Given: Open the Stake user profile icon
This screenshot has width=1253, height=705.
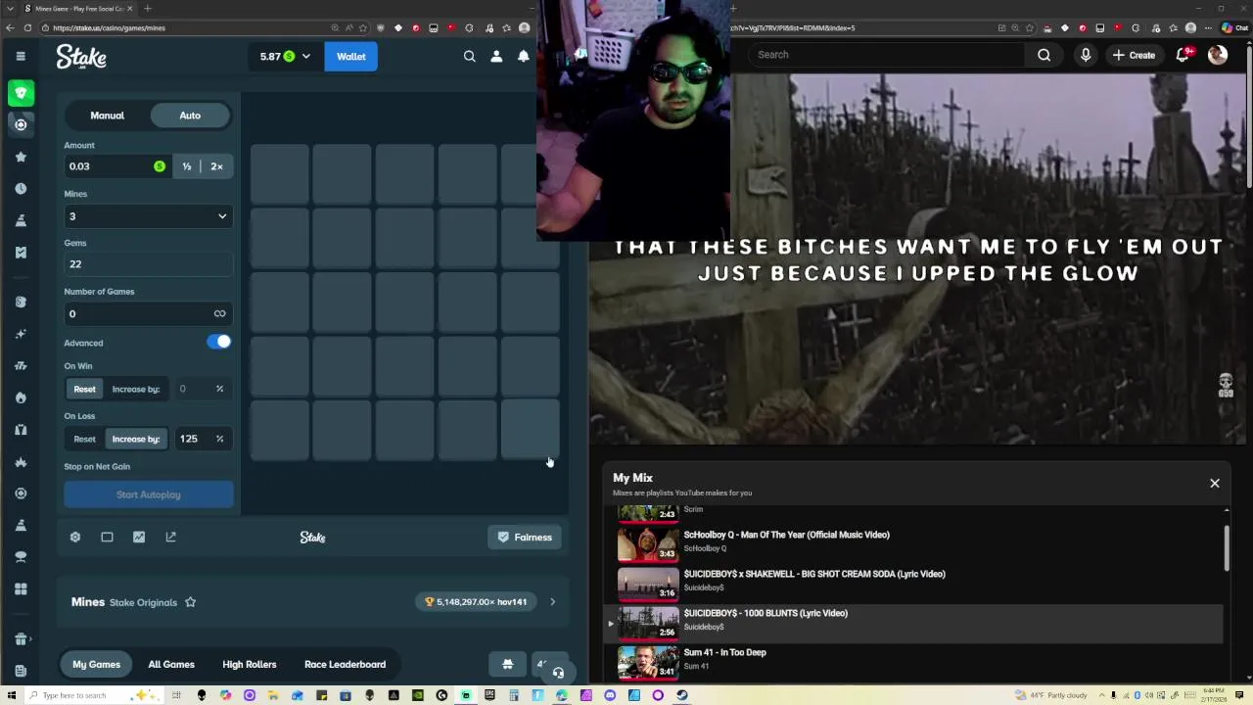Looking at the screenshot, I should coord(496,57).
